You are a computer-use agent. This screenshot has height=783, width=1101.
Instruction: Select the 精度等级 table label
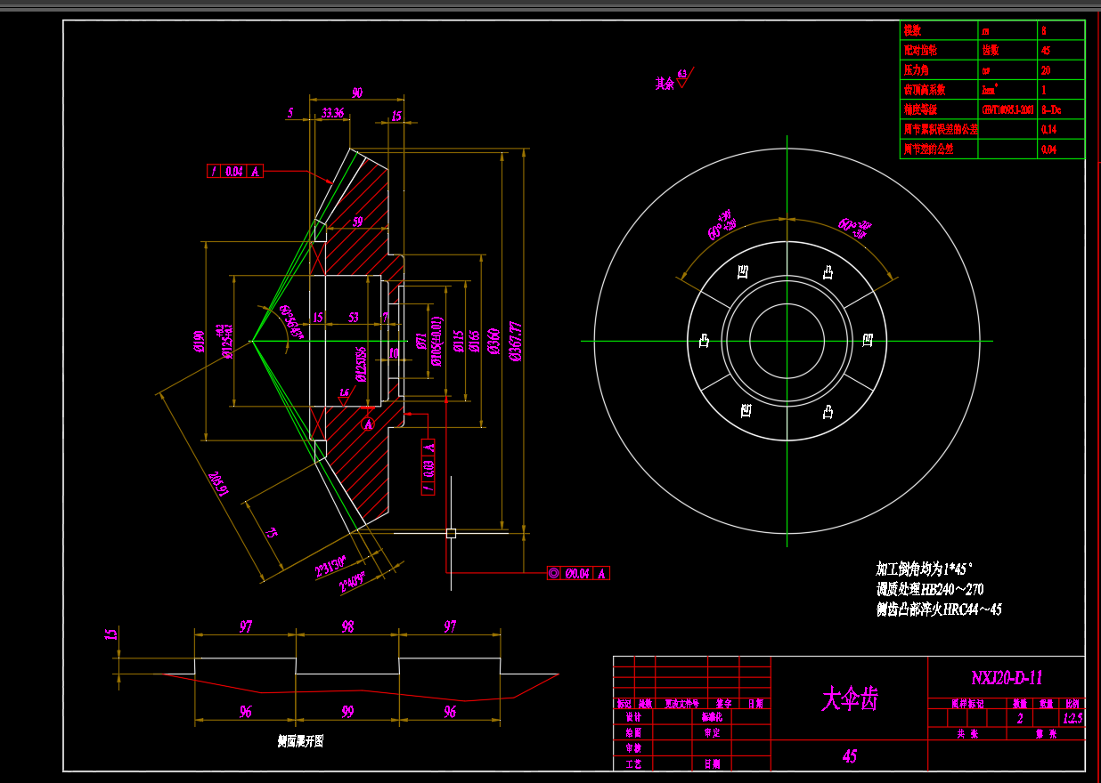[920, 109]
